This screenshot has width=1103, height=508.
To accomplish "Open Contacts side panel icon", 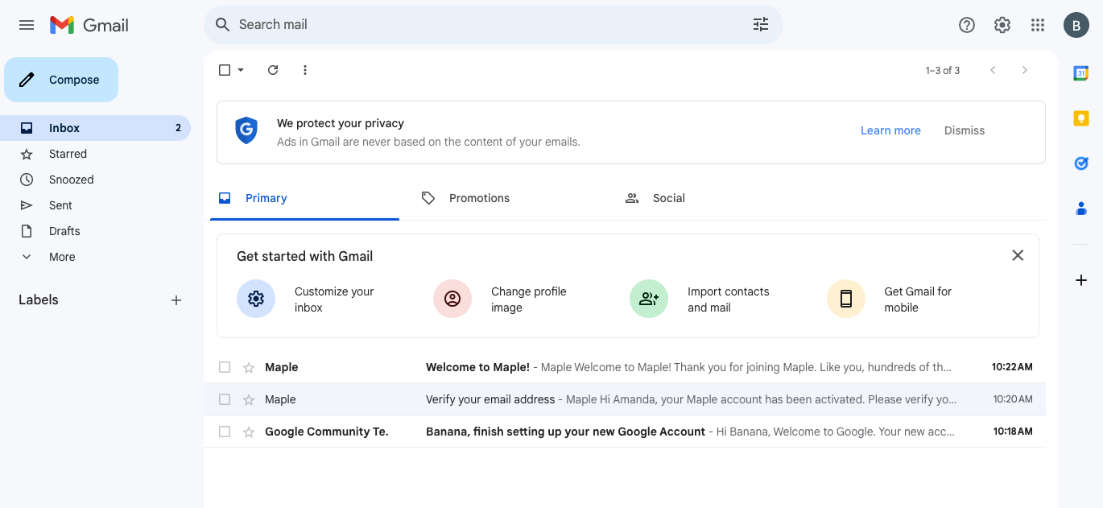I will pos(1081,209).
